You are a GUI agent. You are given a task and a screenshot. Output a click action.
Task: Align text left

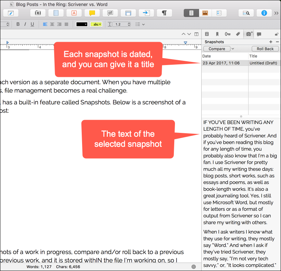45,24
